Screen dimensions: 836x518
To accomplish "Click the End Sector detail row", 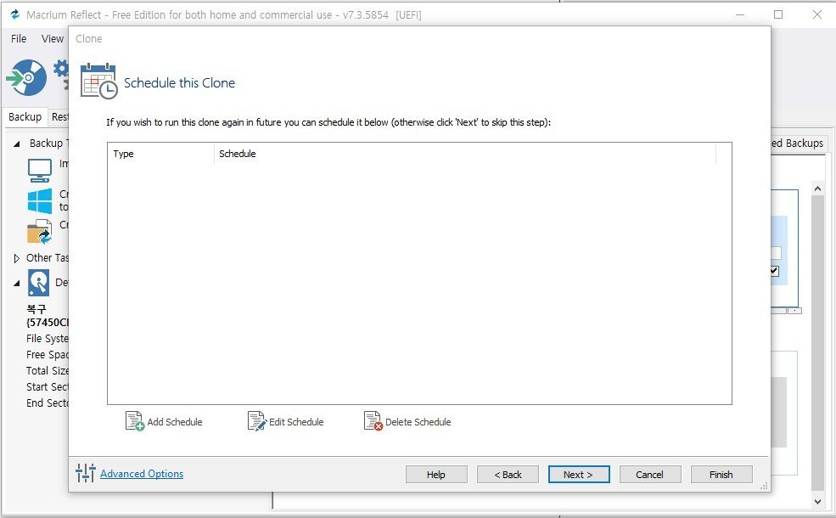I will (x=48, y=403).
